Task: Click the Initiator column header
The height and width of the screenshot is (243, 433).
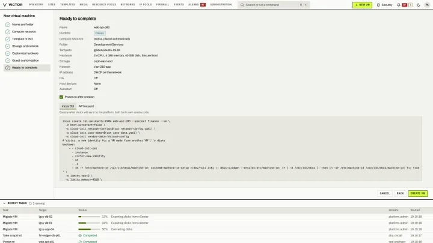Action: [x=393, y=210]
